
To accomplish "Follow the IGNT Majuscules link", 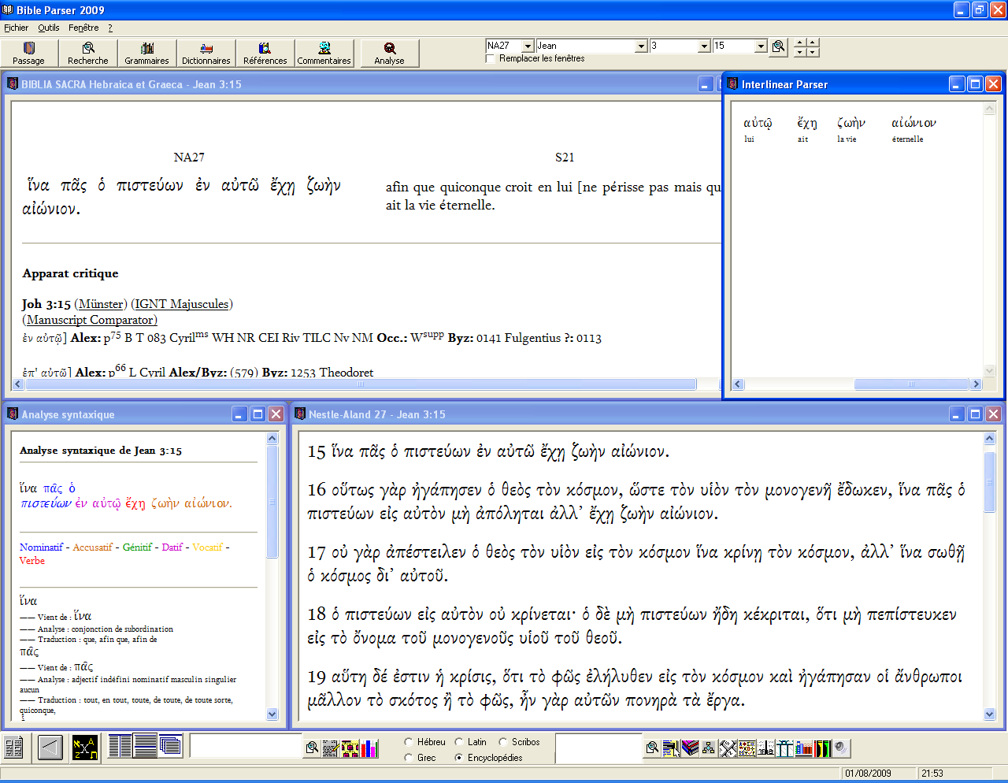I will tap(182, 304).
